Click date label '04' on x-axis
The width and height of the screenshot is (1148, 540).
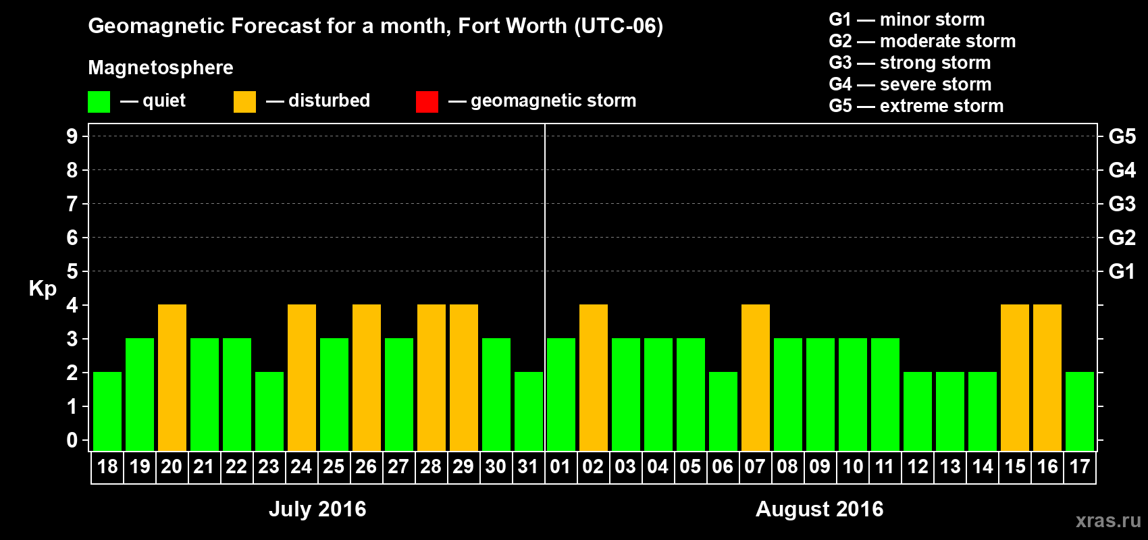[658, 467]
